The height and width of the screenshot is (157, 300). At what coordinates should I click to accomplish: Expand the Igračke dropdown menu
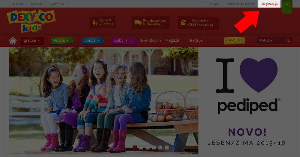pyautogui.click(x=32, y=41)
